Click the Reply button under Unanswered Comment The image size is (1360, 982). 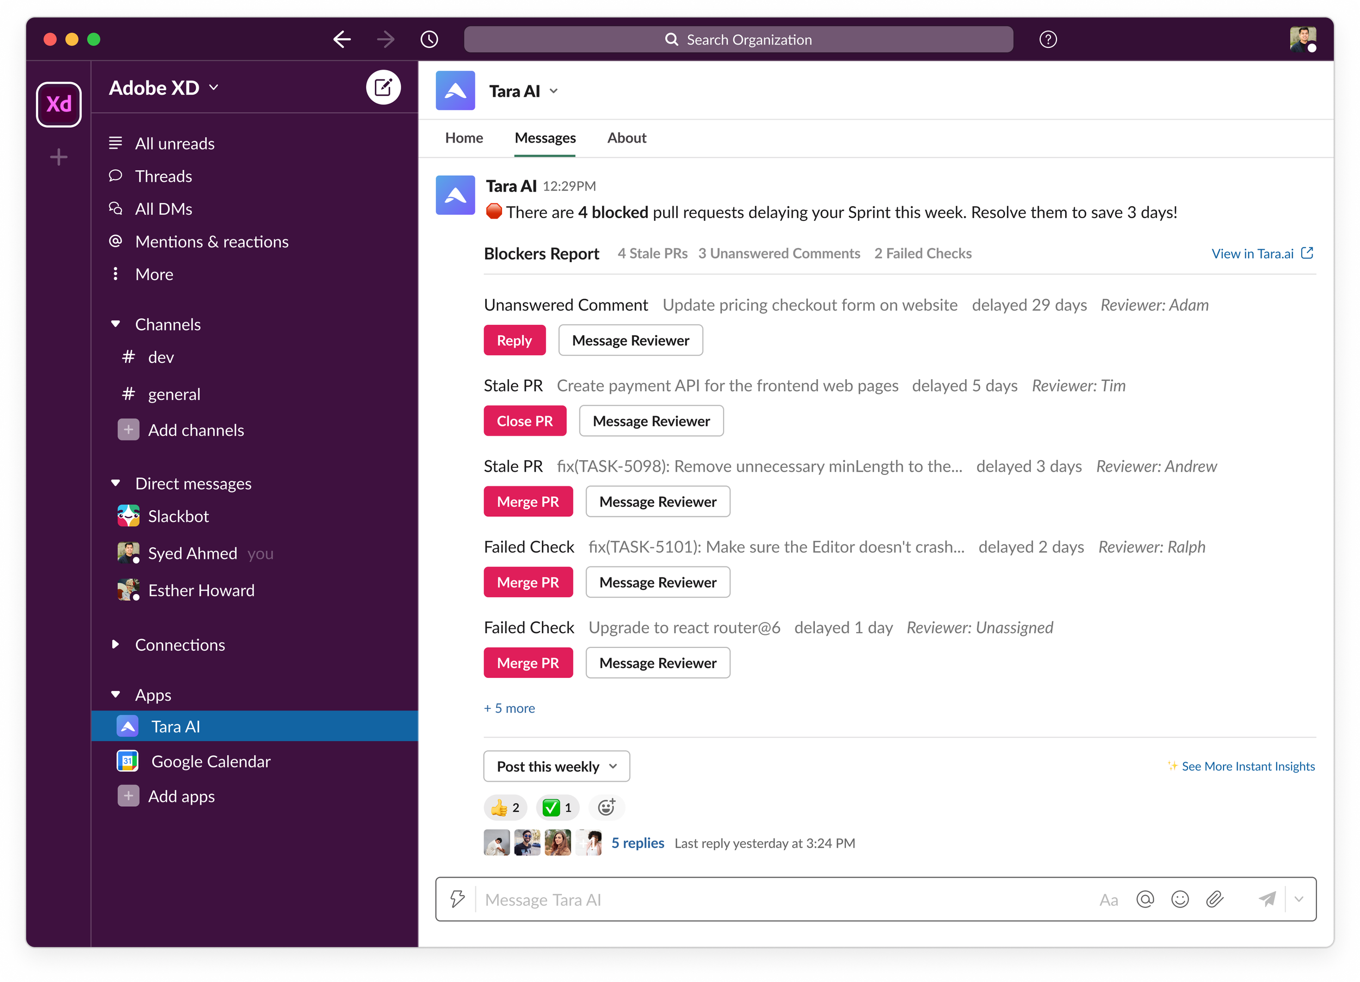514,339
